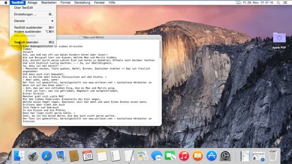Open the Mail stamp icon in Dock
The width and height of the screenshot is (292, 164).
[x=60, y=156]
